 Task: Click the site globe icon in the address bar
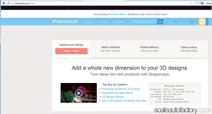tap(8, 3)
